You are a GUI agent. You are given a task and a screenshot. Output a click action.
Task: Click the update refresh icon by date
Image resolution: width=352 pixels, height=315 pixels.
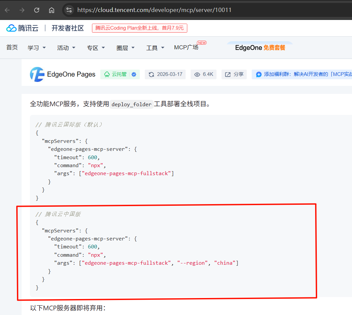click(151, 75)
